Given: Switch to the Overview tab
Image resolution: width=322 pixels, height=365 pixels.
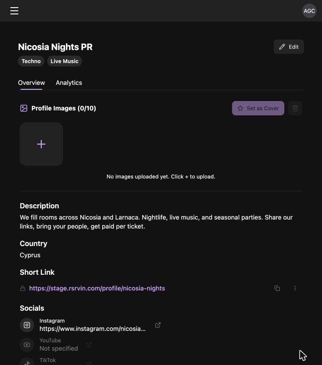Looking at the screenshot, I should click(x=31, y=83).
